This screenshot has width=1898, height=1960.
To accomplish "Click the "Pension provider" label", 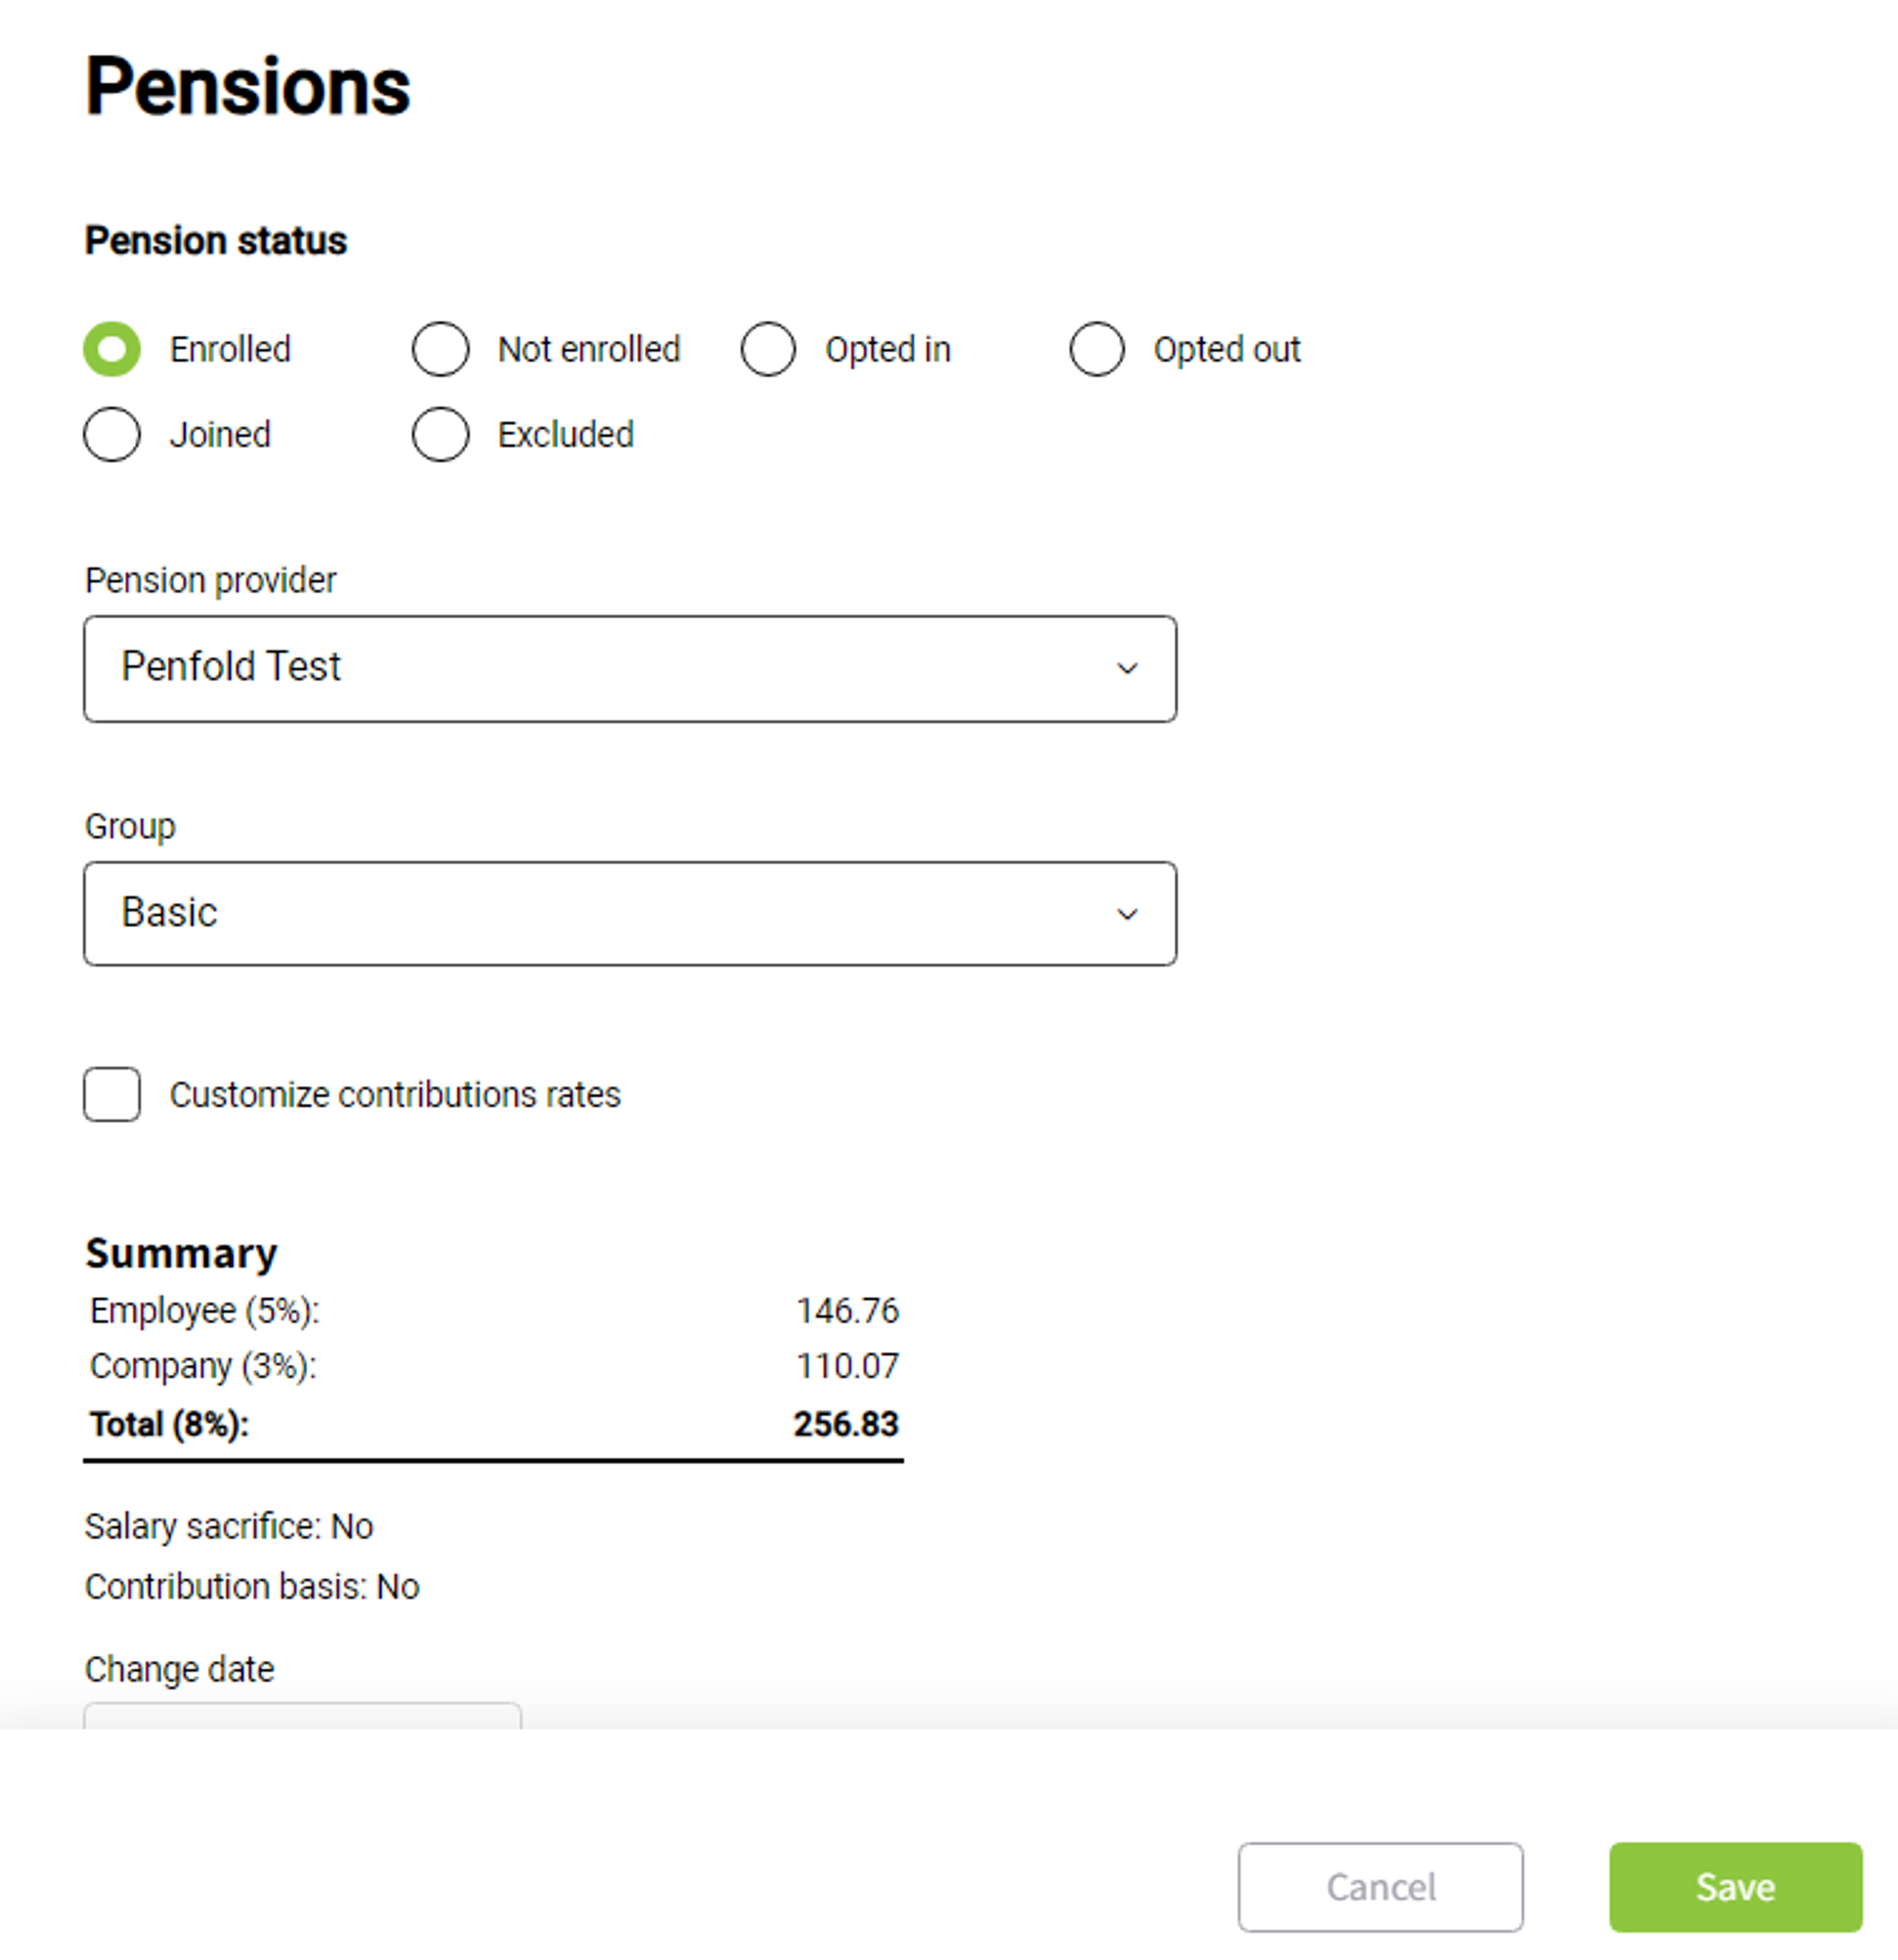I will (x=210, y=580).
